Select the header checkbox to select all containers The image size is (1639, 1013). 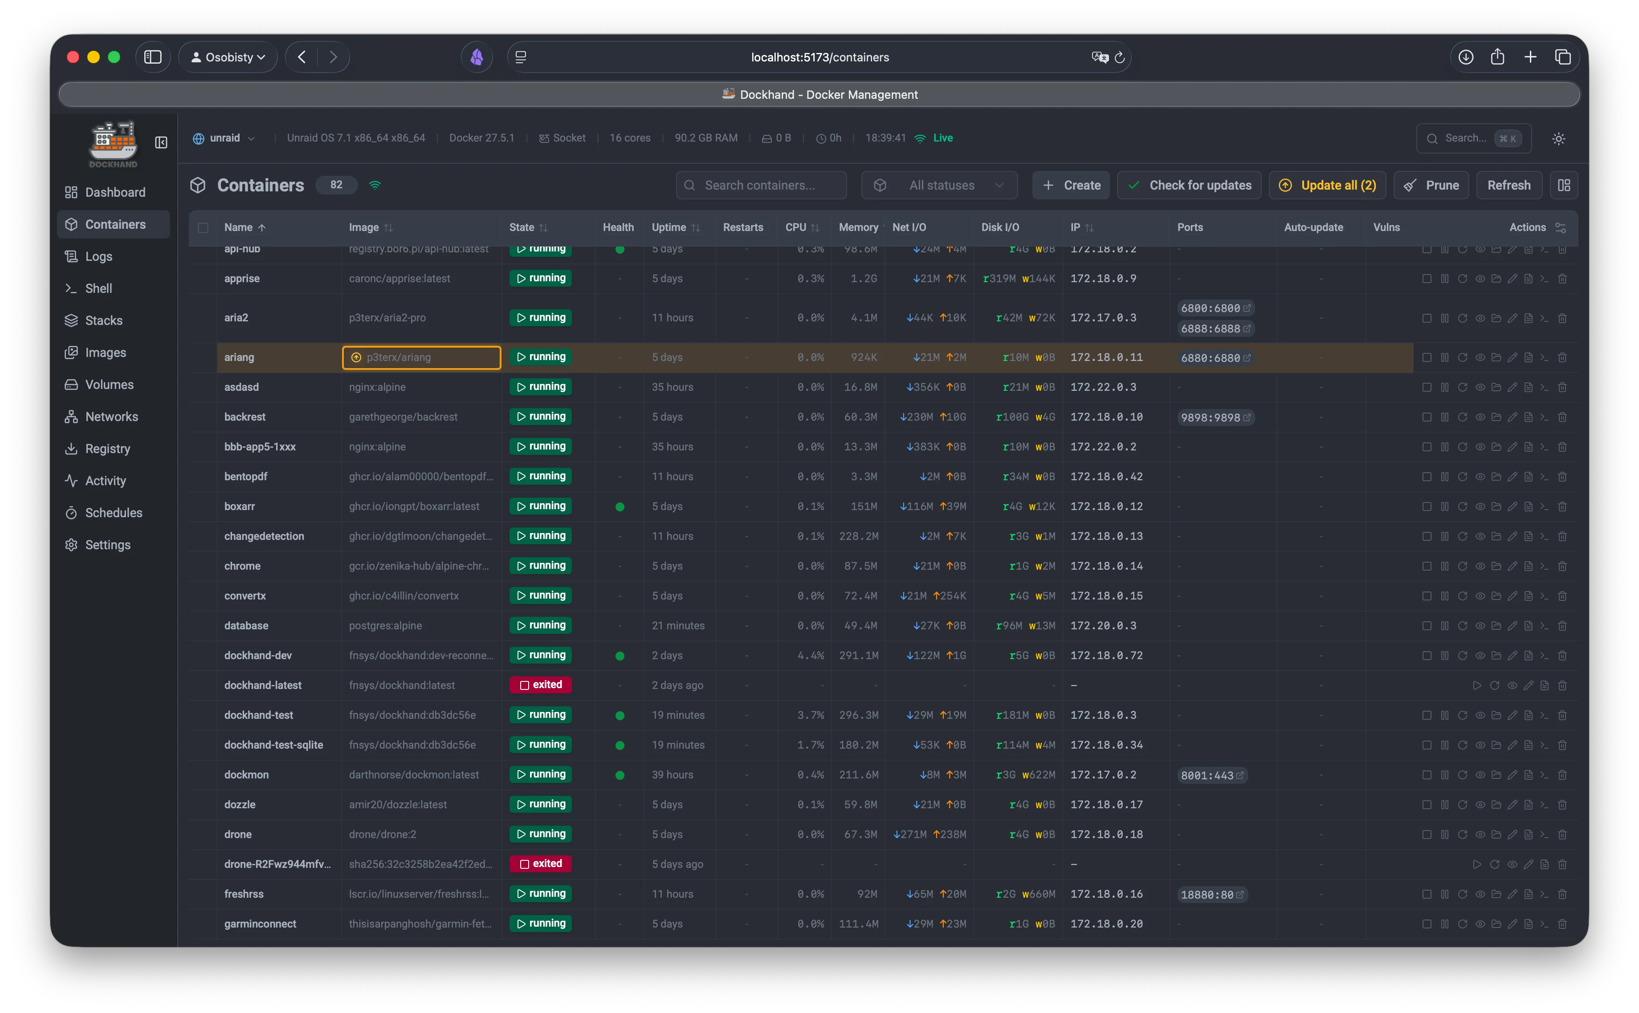point(204,228)
